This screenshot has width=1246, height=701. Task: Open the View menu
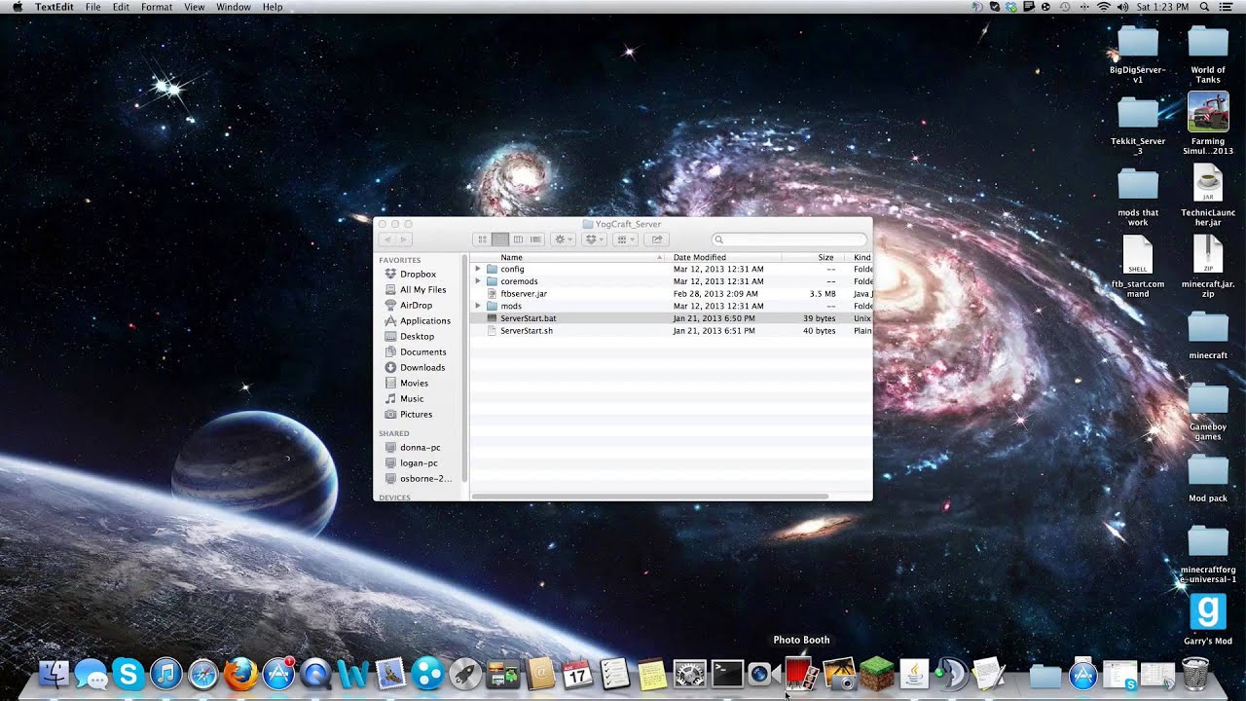[x=195, y=7]
